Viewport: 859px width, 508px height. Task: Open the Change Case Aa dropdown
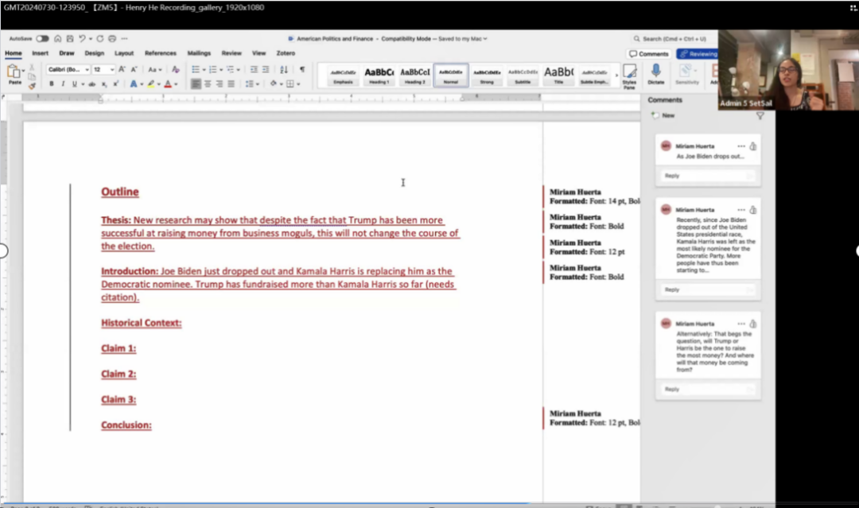coord(155,69)
